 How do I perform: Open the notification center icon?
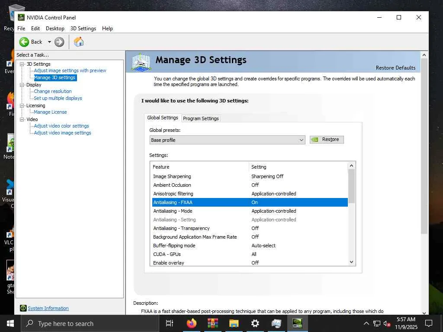(429, 323)
